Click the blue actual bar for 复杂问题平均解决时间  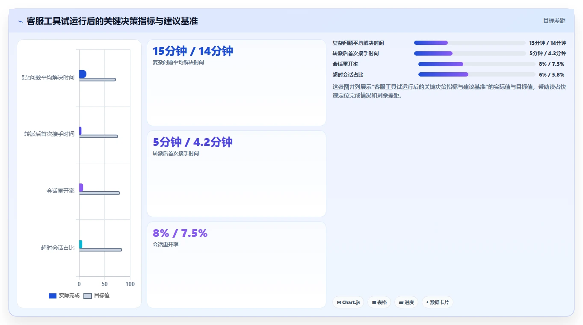(x=83, y=74)
